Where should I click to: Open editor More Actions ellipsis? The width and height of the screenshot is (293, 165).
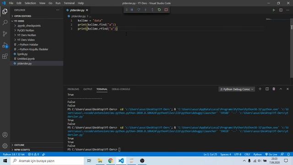[x=288, y=10]
